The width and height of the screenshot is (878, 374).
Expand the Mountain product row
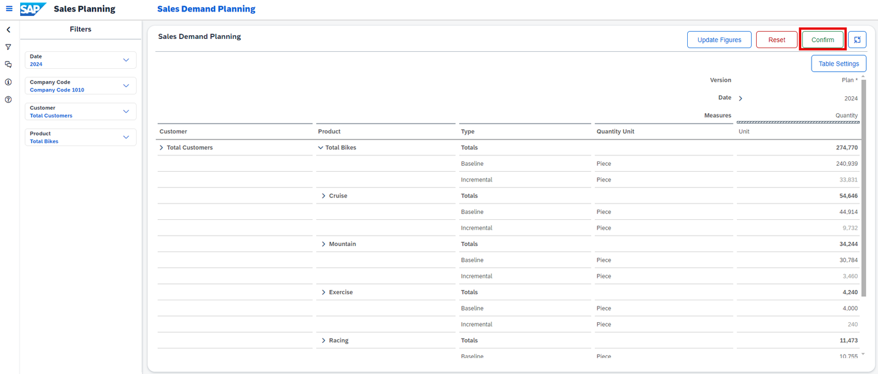pyautogui.click(x=324, y=244)
